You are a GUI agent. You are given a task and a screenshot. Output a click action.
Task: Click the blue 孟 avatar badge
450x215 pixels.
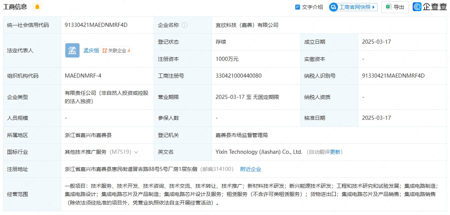pos(72,50)
